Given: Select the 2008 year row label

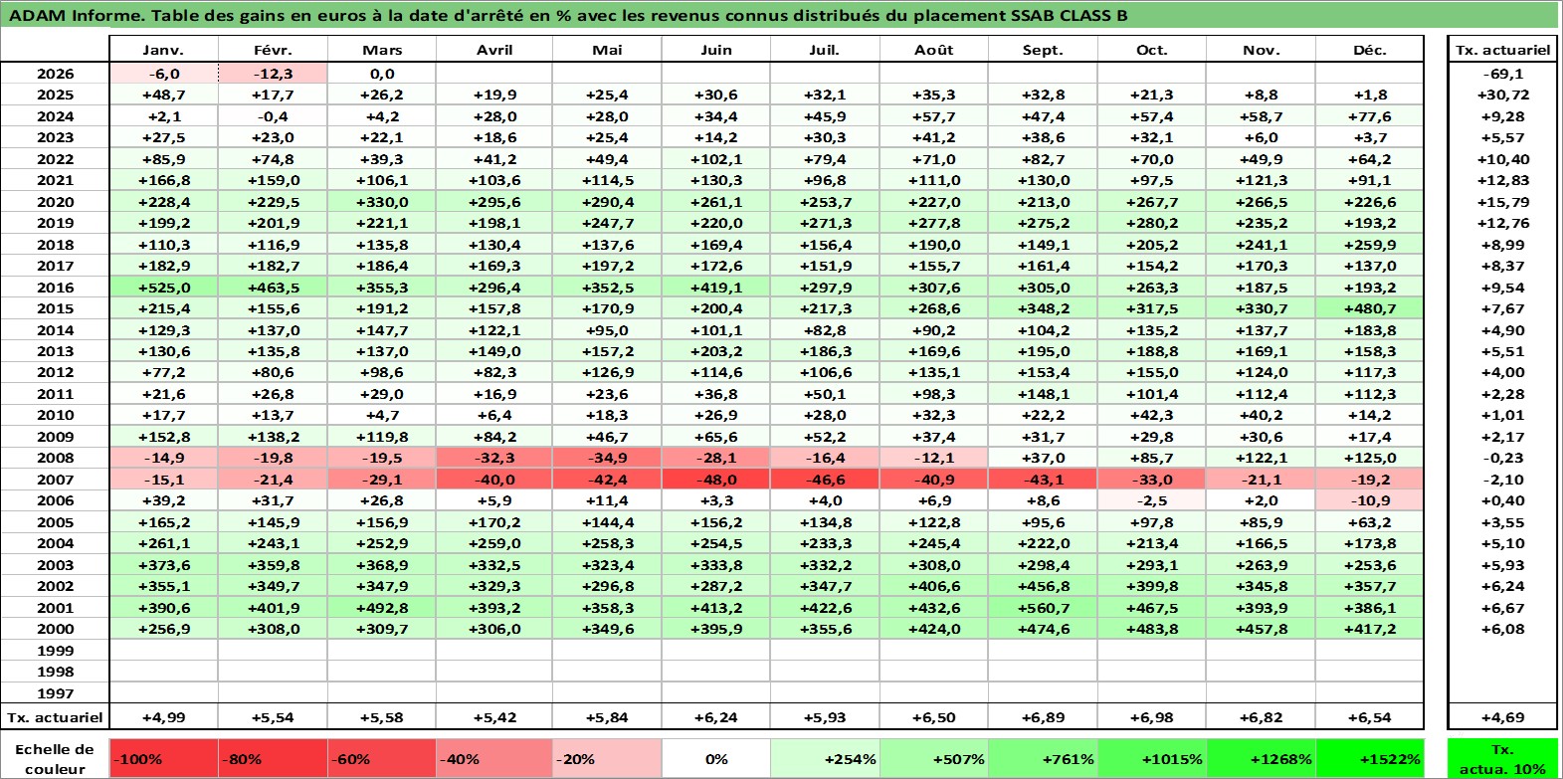Looking at the screenshot, I should [55, 458].
